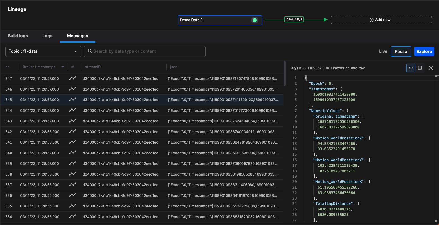
Task: Click the streamID cell in row 337
Action: tap(121, 185)
